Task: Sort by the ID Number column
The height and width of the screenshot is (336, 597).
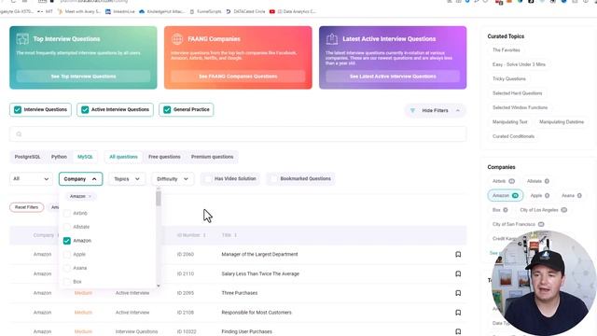Action: [191, 235]
